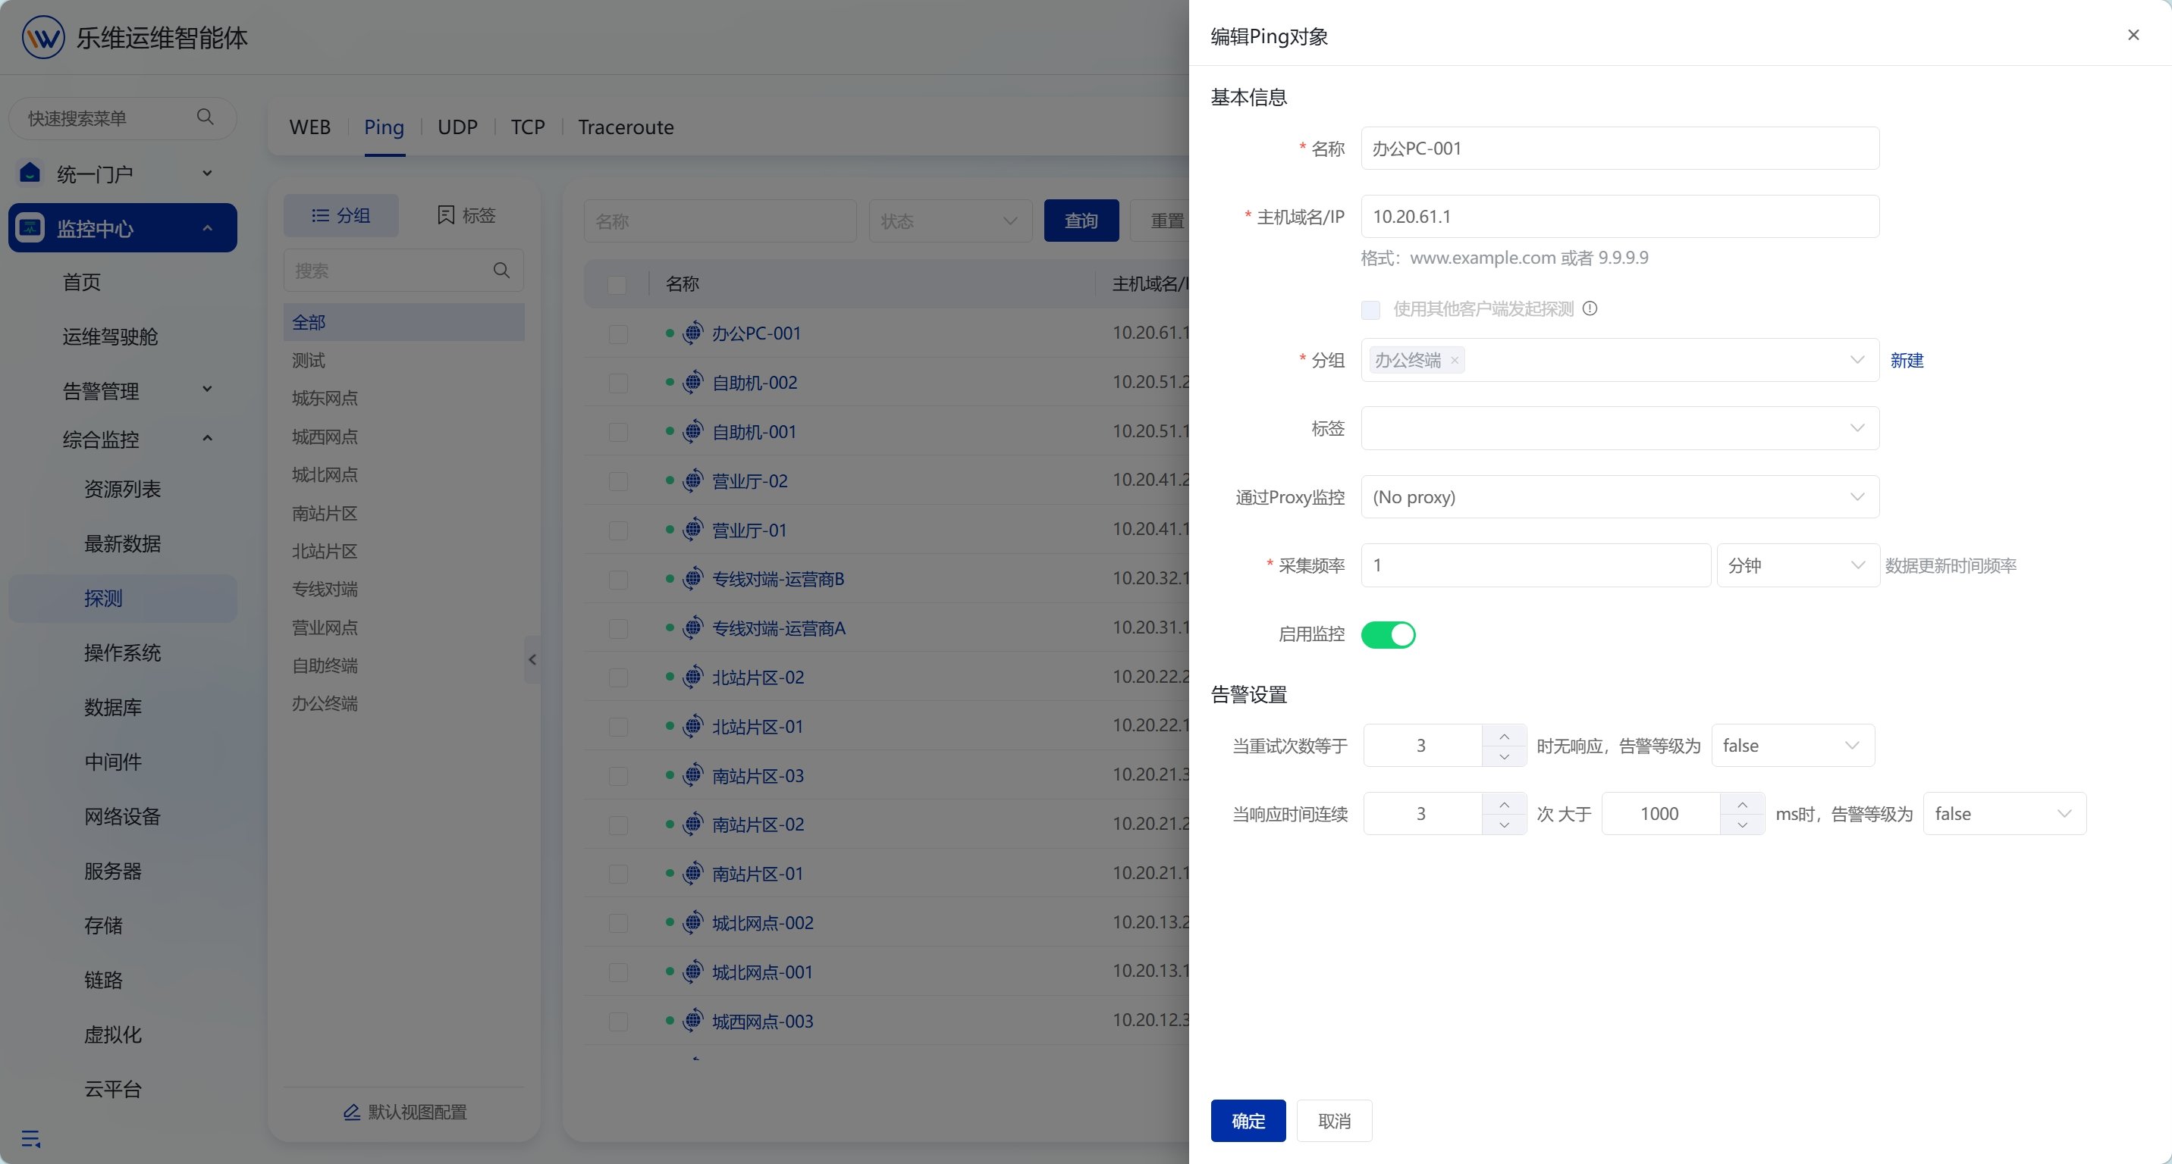
Task: Increase retry count with the up arrow
Action: [x=1504, y=735]
